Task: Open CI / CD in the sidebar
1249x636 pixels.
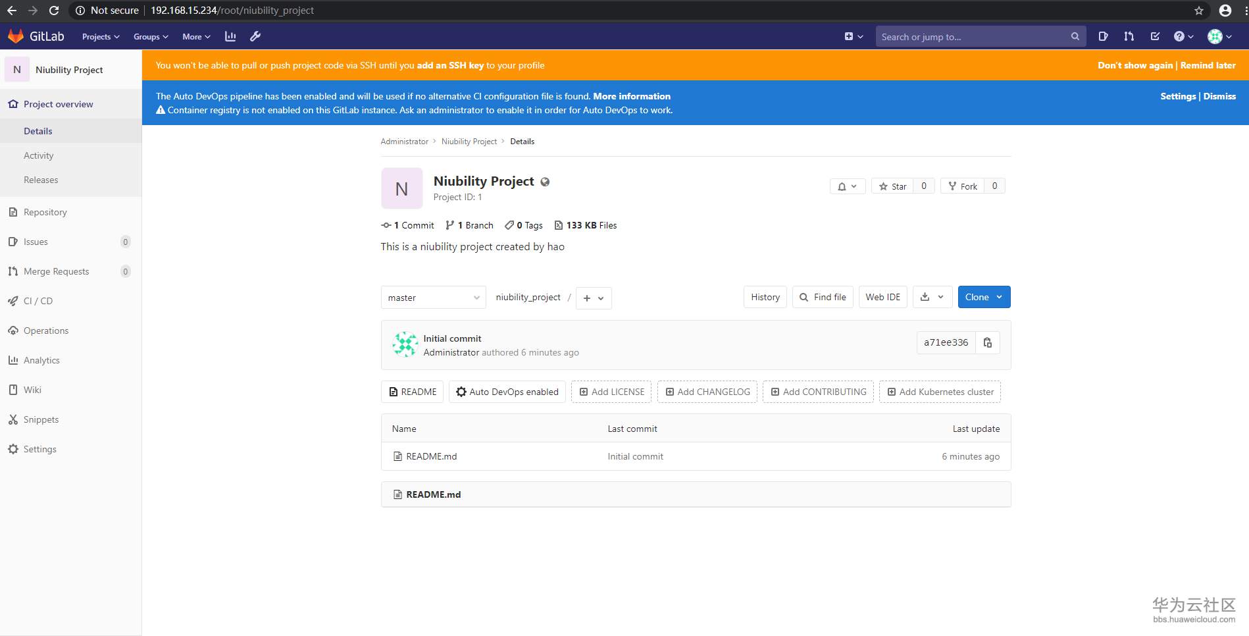Action: [70, 301]
